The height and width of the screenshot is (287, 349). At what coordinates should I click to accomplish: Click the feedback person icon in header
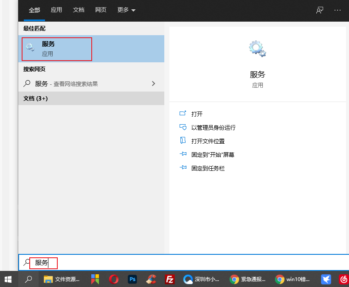pos(320,10)
